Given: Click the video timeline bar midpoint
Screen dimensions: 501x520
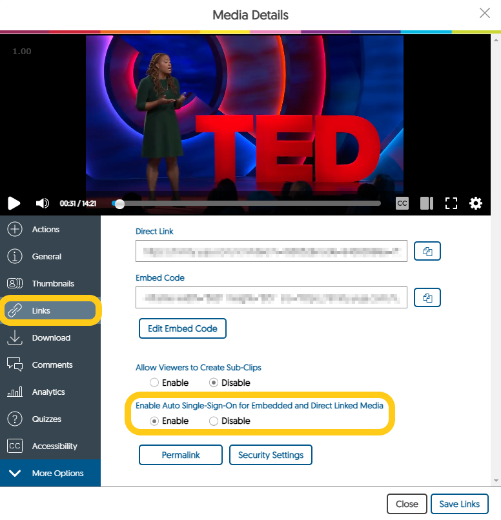Looking at the screenshot, I should point(246,203).
